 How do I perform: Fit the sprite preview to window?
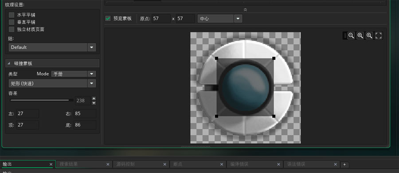pos(379,35)
